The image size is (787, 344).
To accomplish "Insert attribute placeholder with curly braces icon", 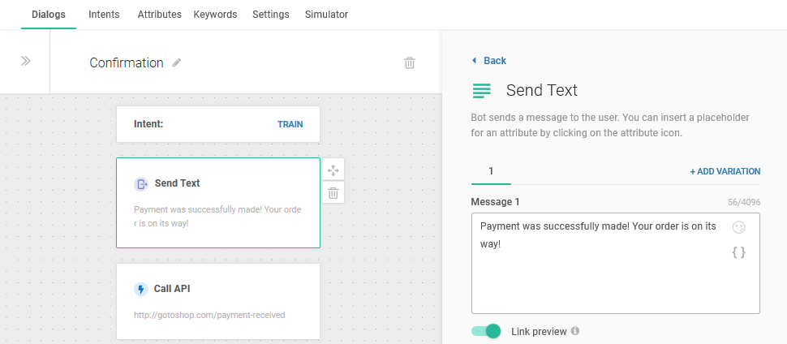I will [x=738, y=252].
